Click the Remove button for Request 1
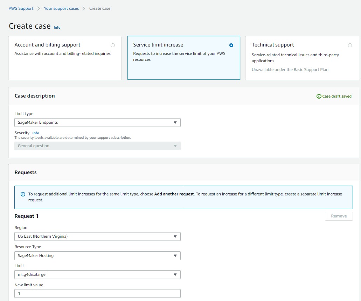 tap(339, 216)
